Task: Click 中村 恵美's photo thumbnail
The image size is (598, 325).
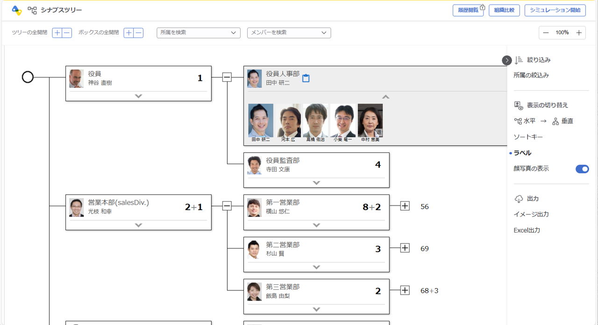Action: coord(370,120)
